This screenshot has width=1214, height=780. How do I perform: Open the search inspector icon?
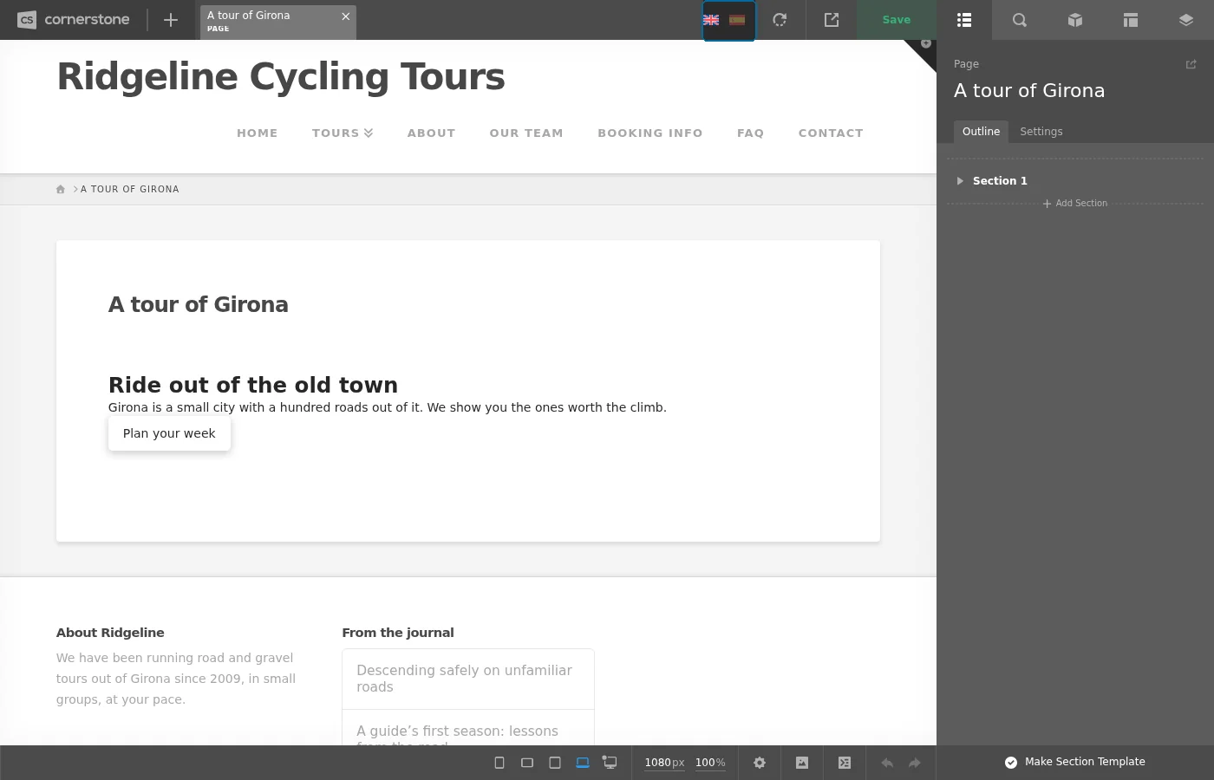[x=1020, y=20]
